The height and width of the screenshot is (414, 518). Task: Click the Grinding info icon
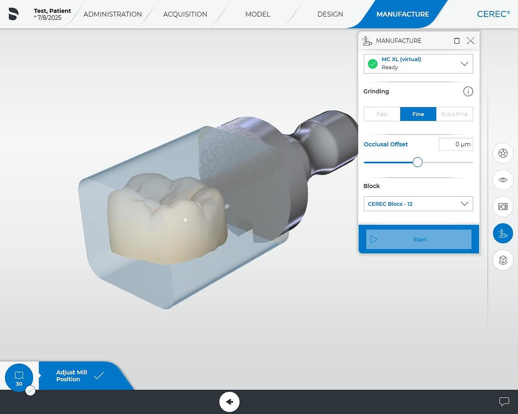coord(468,91)
